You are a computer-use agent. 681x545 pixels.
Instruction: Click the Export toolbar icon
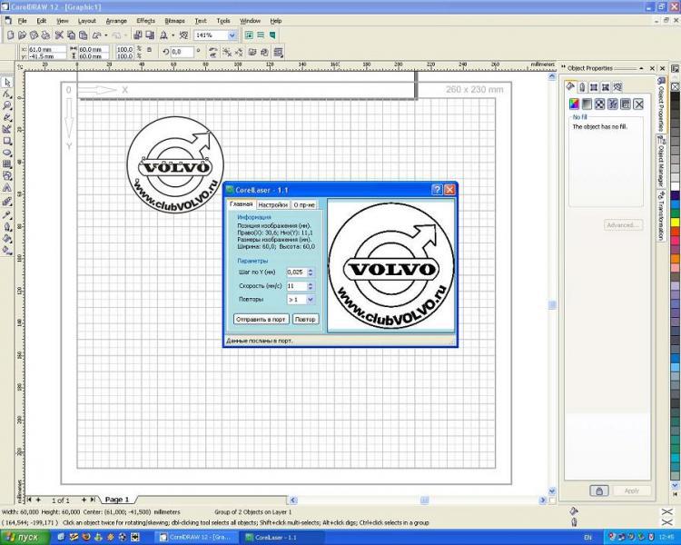tap(150, 35)
